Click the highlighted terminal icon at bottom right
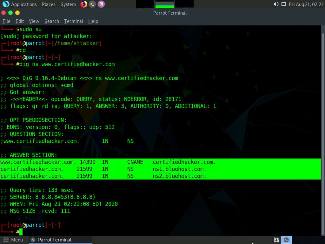This screenshot has height=244, width=325. coord(286,240)
